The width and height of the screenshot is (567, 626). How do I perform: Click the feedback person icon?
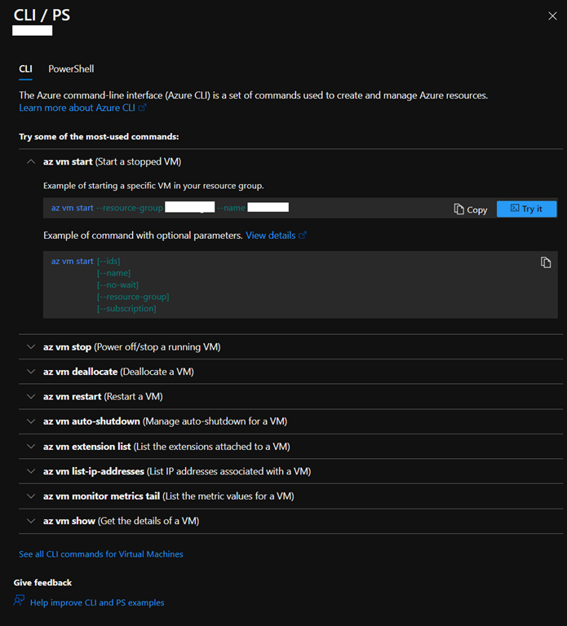tap(19, 601)
